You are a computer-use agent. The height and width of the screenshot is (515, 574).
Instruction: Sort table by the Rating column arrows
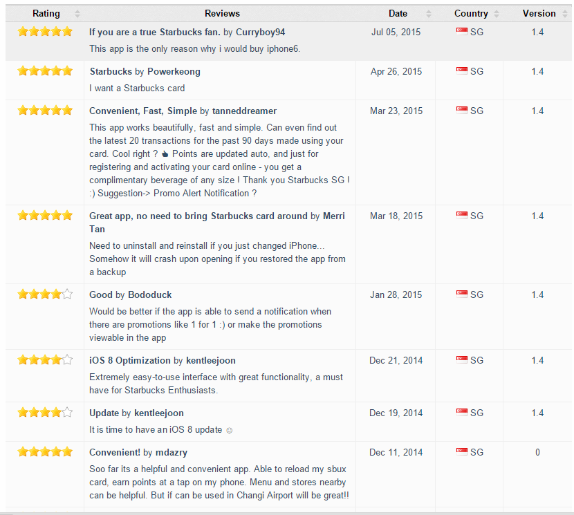tap(77, 14)
